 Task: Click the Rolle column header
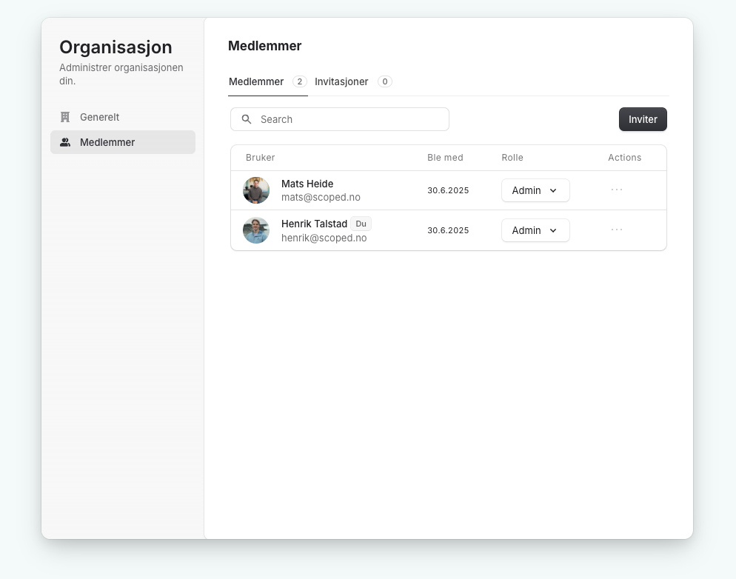(512, 158)
